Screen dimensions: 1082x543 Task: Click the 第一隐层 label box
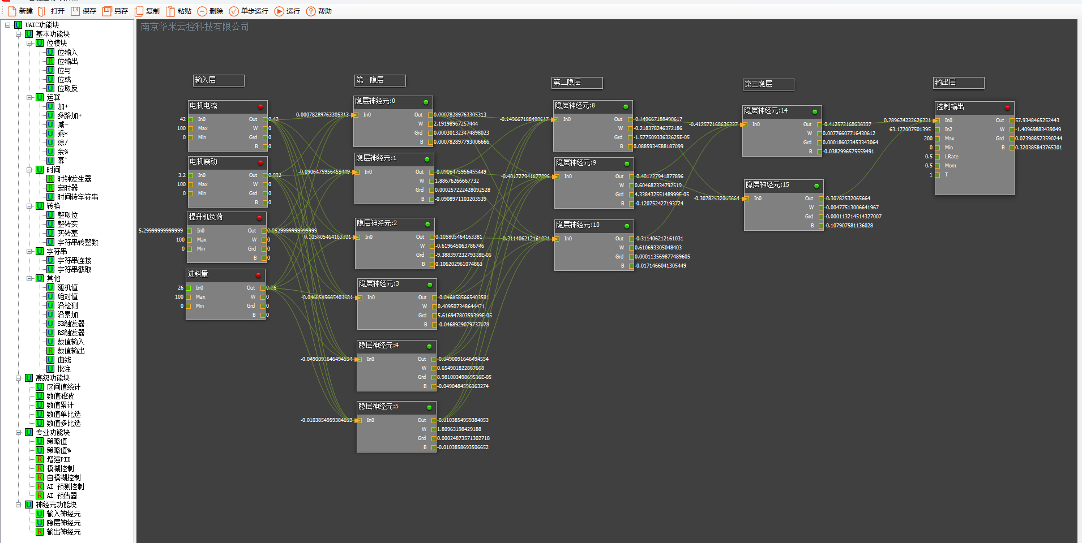click(379, 80)
